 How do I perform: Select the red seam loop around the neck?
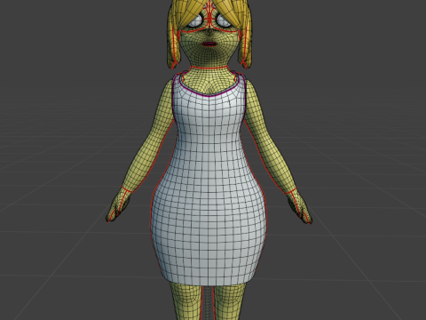[209, 68]
